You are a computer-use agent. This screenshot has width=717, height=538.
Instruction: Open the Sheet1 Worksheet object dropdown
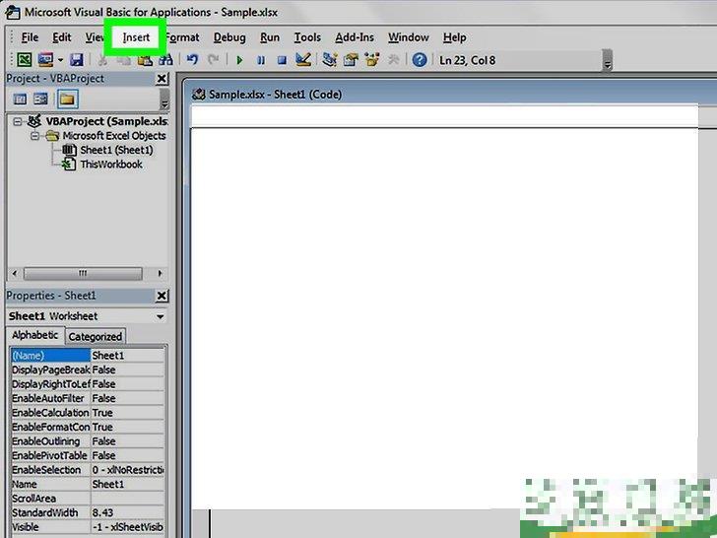pos(160,316)
